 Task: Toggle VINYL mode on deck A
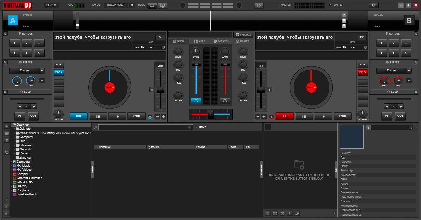[x=58, y=72]
